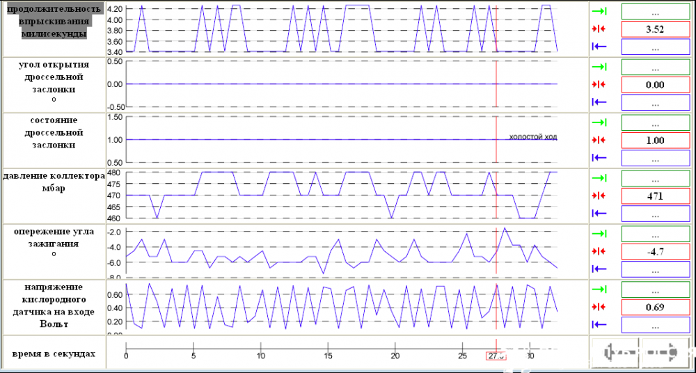Click red cursor icon in состояние дроссельной row
Image resolution: width=696 pixels, height=373 pixels.
[600, 140]
